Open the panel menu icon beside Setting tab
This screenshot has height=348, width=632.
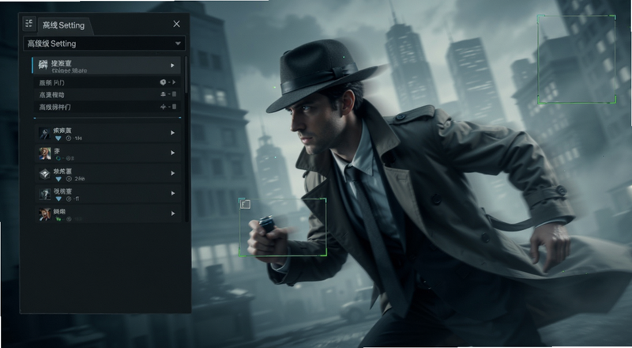[29, 24]
